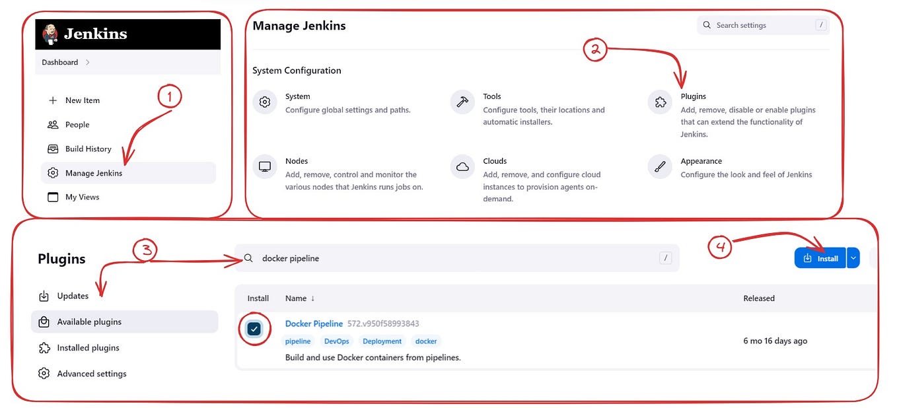Screen dimensions: 897x408
Task: Click the Tools wrench icon
Action: [462, 102]
